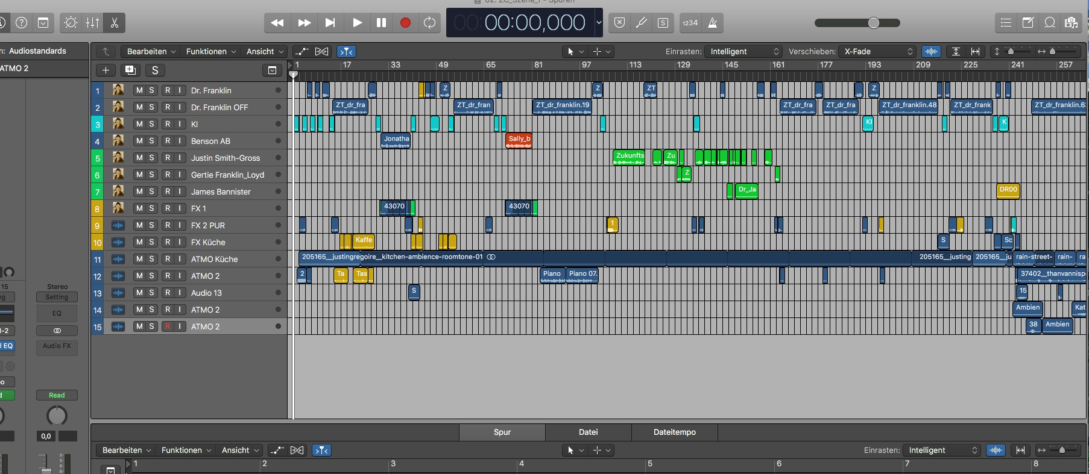Viewport: 1089px width, 474px height.
Task: Click the Setting button in the channel strip
Action: pos(57,297)
